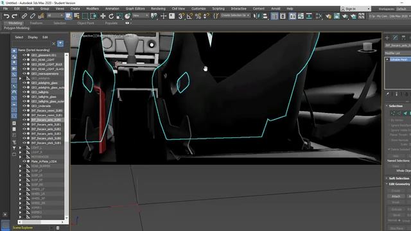Image resolution: width=411 pixels, height=231 pixels.
Task: Expand the Soft Selection rollout
Action: 399,178
